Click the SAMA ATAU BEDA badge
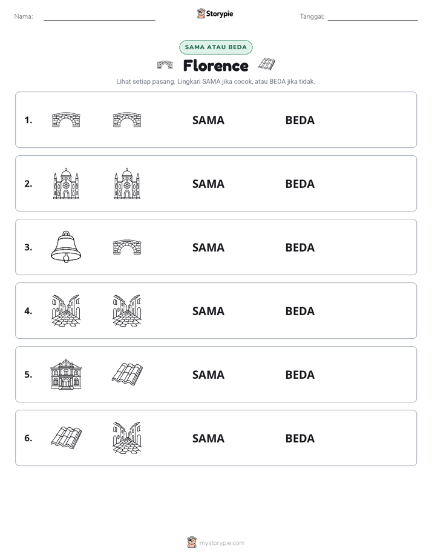 (x=215, y=47)
